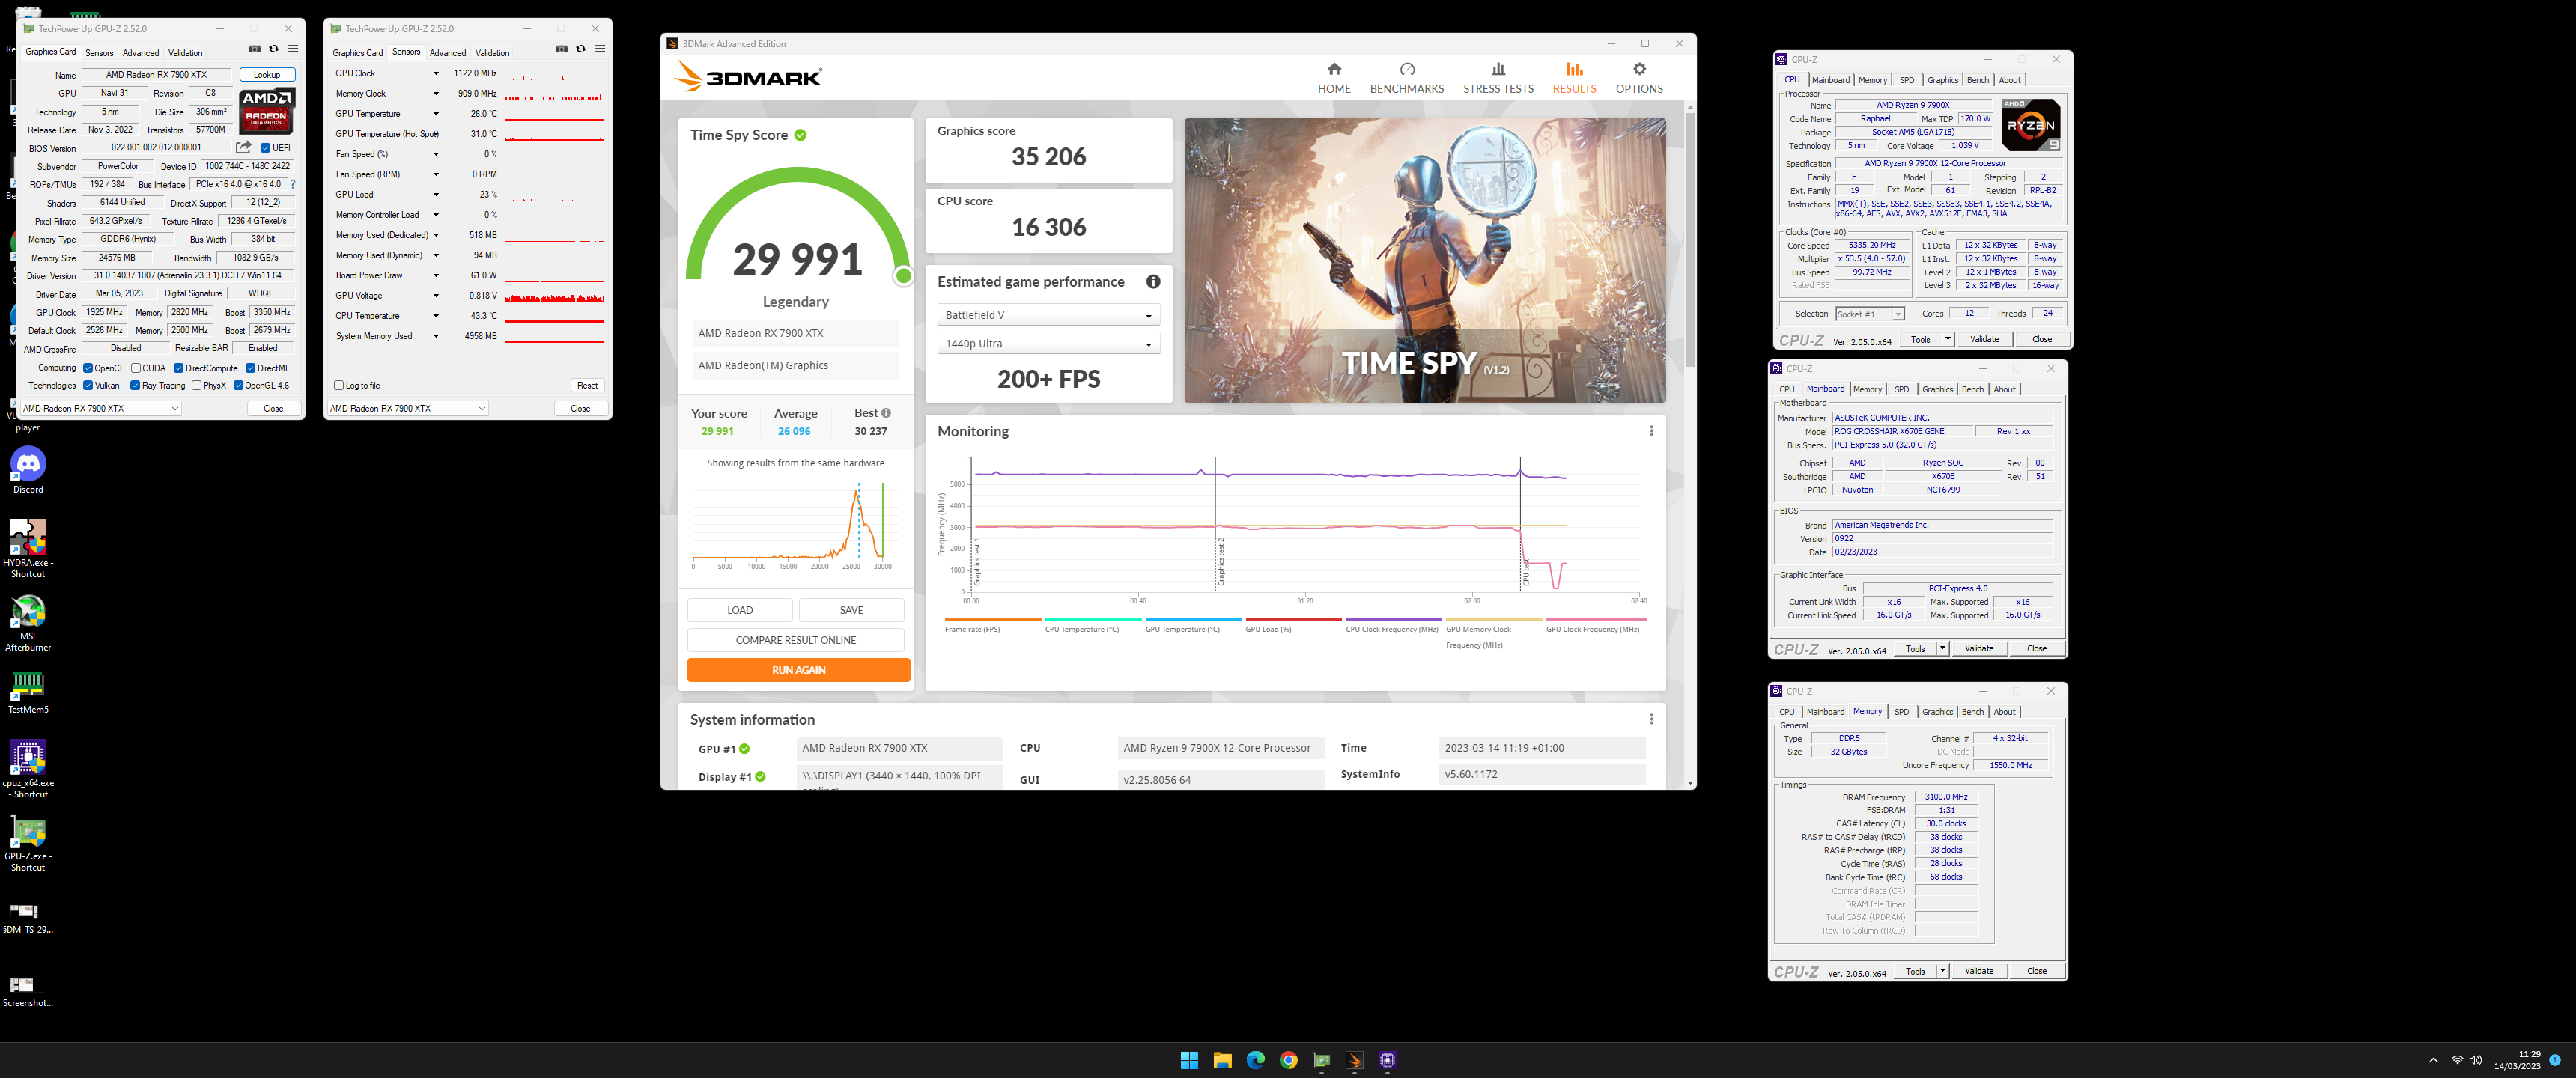The image size is (2576, 1078).
Task: Click RUN AGAIN button
Action: tap(798, 670)
